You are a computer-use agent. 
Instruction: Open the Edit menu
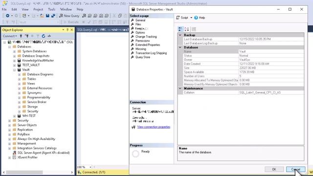tap(14, 9)
